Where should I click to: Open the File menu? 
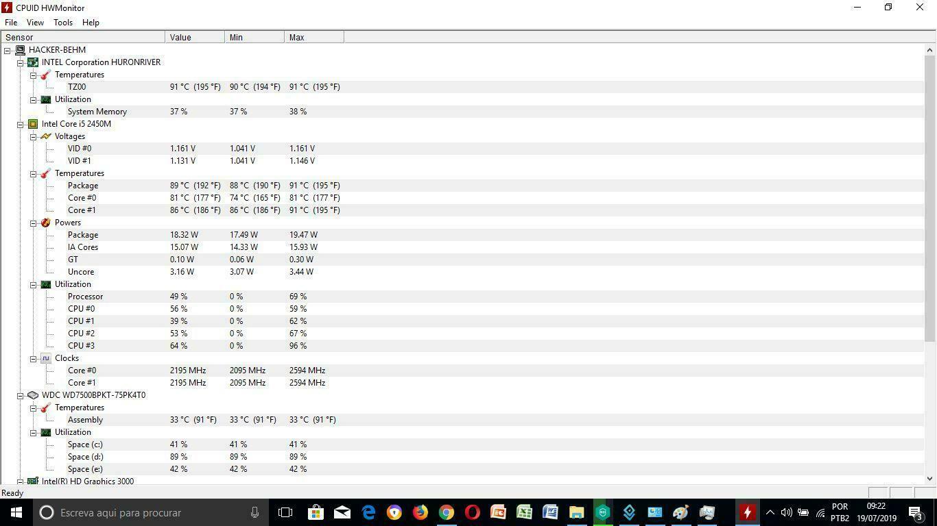click(x=11, y=23)
